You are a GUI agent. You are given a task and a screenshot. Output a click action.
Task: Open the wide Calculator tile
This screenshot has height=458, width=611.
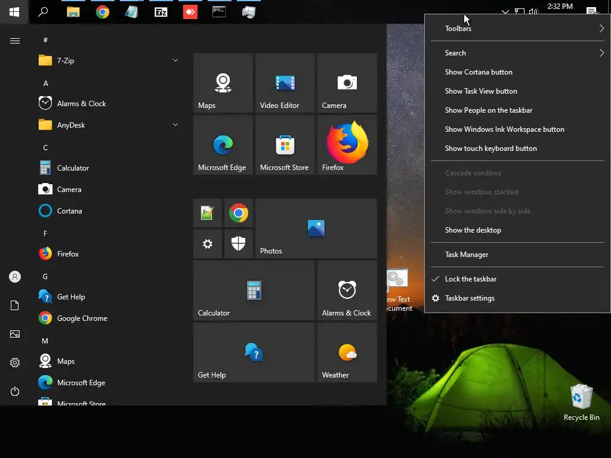click(254, 290)
